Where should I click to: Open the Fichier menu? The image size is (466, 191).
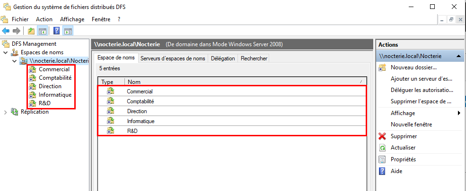20,19
